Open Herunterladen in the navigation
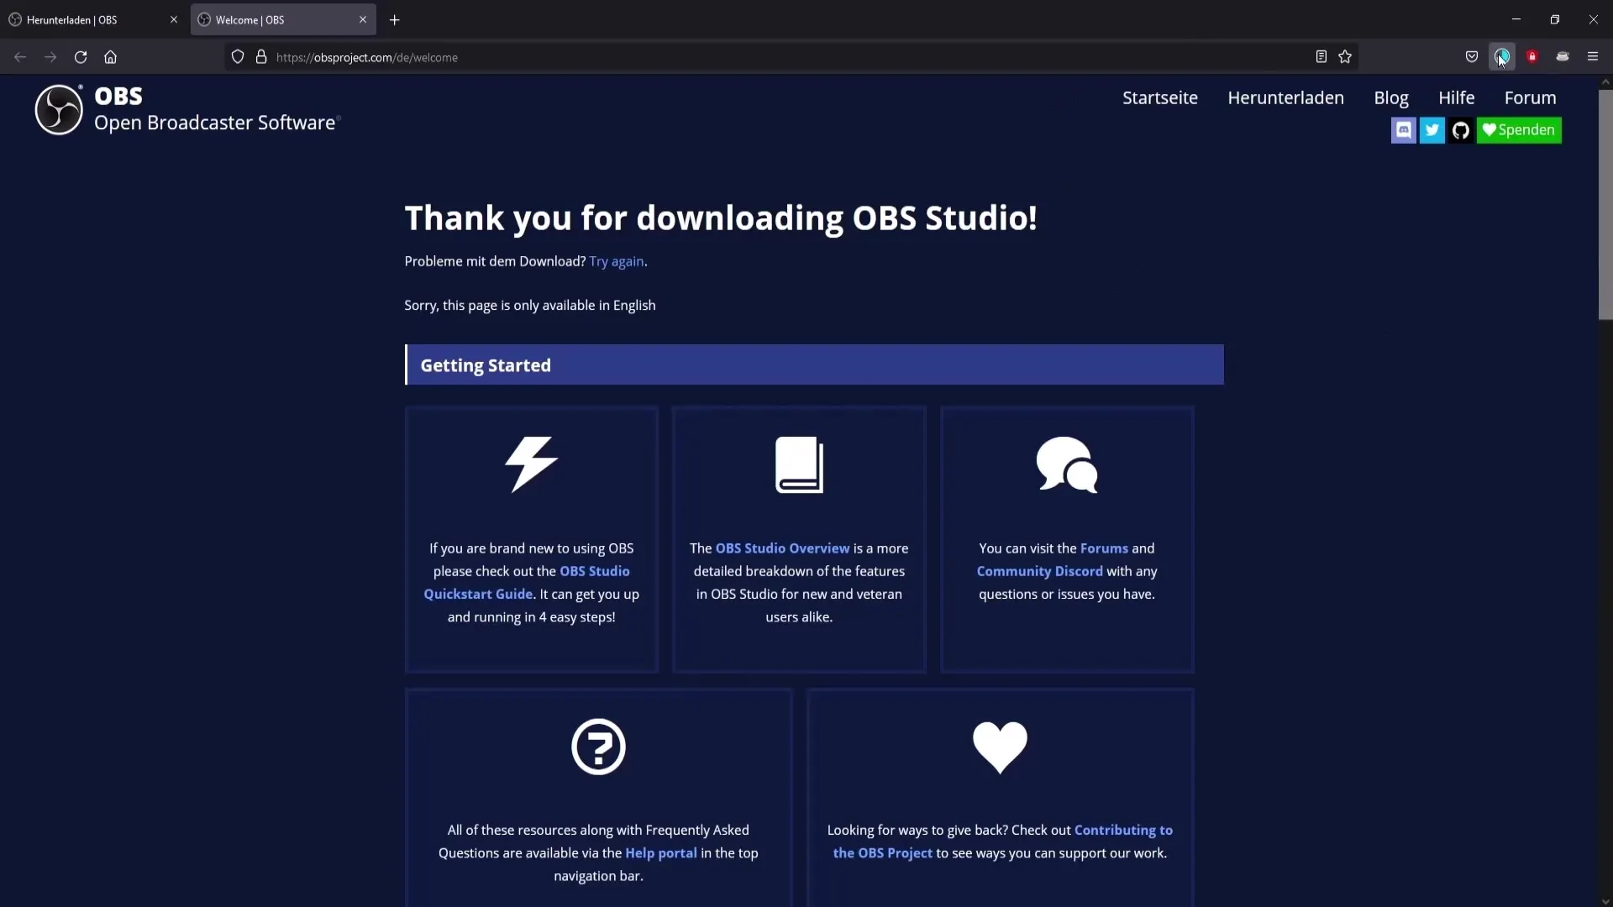The width and height of the screenshot is (1613, 907). coord(1285,98)
